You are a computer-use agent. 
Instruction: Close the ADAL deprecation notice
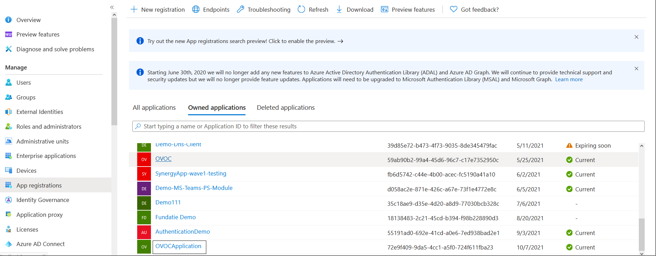coord(636,69)
